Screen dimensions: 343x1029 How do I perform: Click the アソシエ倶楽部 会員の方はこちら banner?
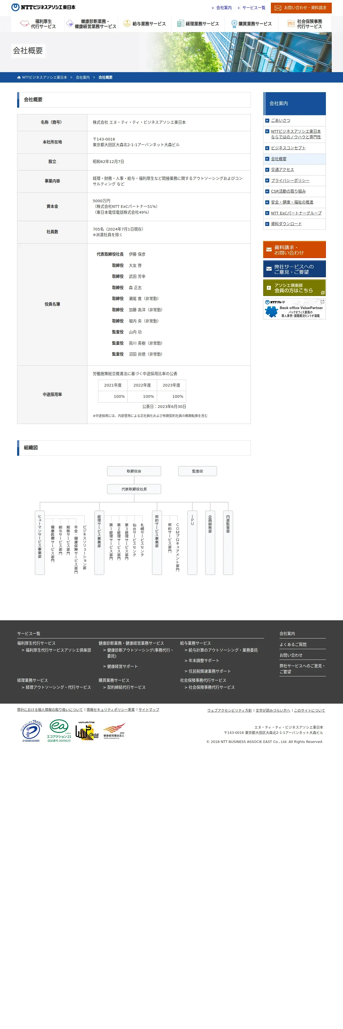(294, 288)
